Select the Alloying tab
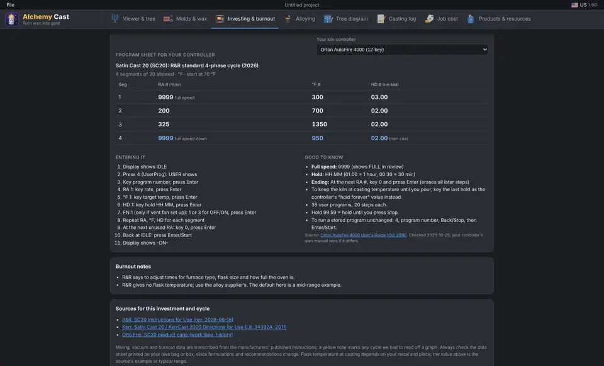Screen dimensions: 604x366 coord(299,19)
